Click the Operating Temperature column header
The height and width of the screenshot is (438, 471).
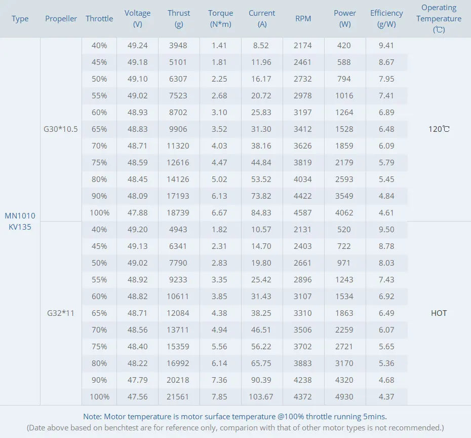[439, 19]
